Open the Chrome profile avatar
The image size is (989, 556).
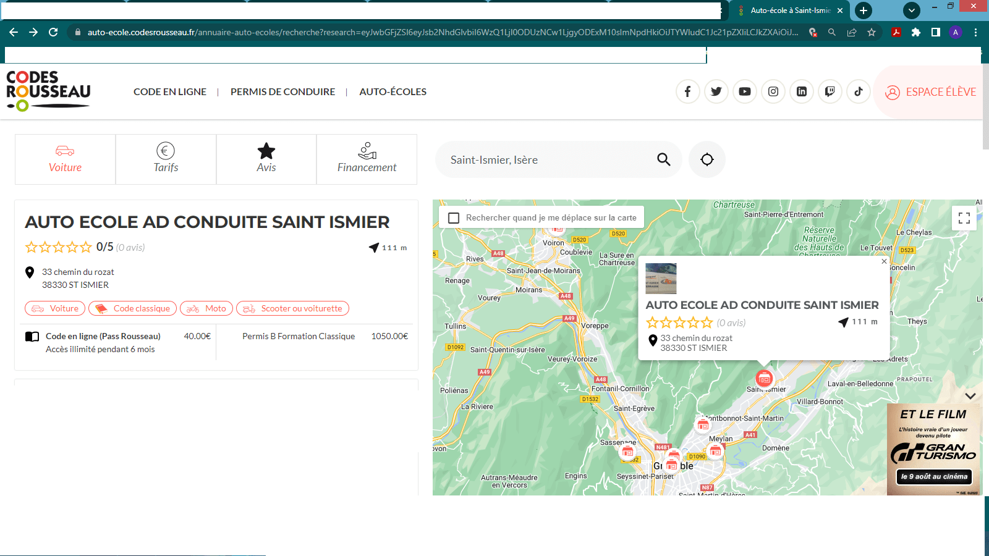[956, 32]
